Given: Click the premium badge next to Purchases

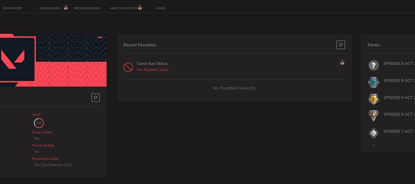Looking at the screenshot, I should coord(65,7).
